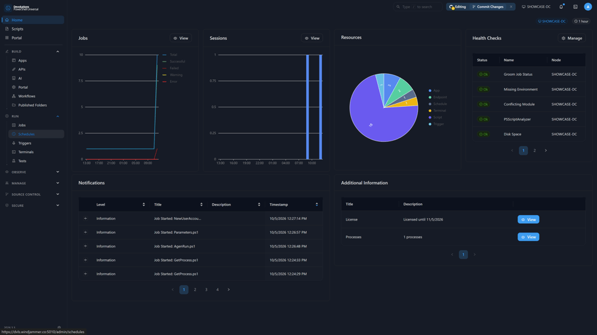Collapse the BUILD section
The width and height of the screenshot is (597, 335).
coord(57,51)
